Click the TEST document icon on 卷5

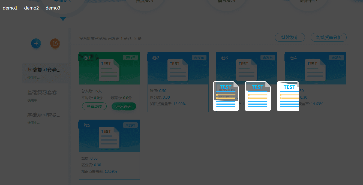coord(109,138)
